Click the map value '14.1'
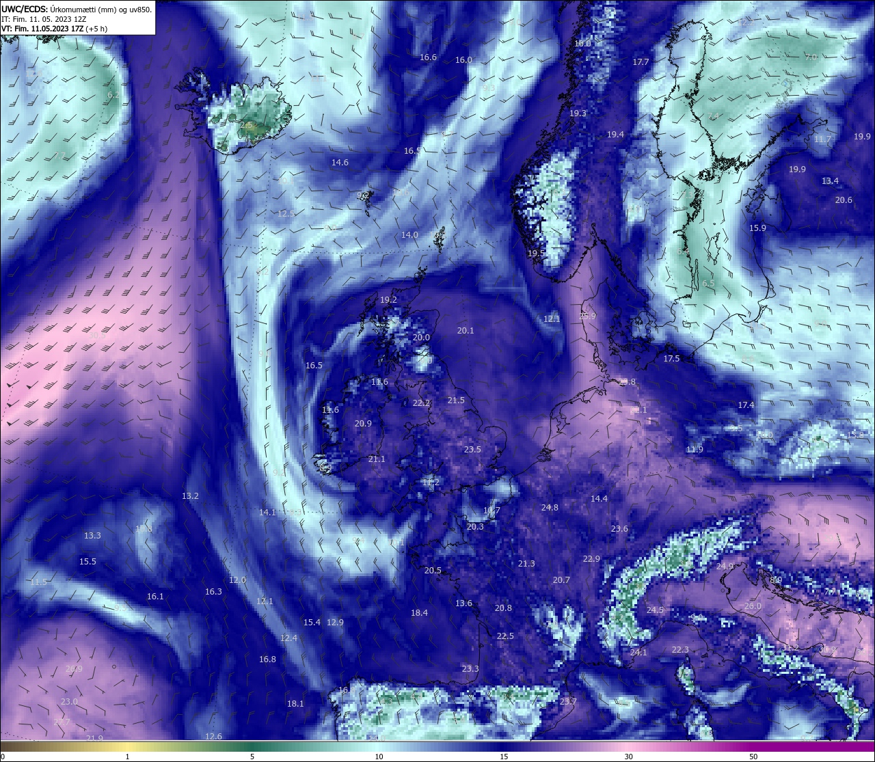Image resolution: width=875 pixels, height=762 pixels. (x=267, y=513)
